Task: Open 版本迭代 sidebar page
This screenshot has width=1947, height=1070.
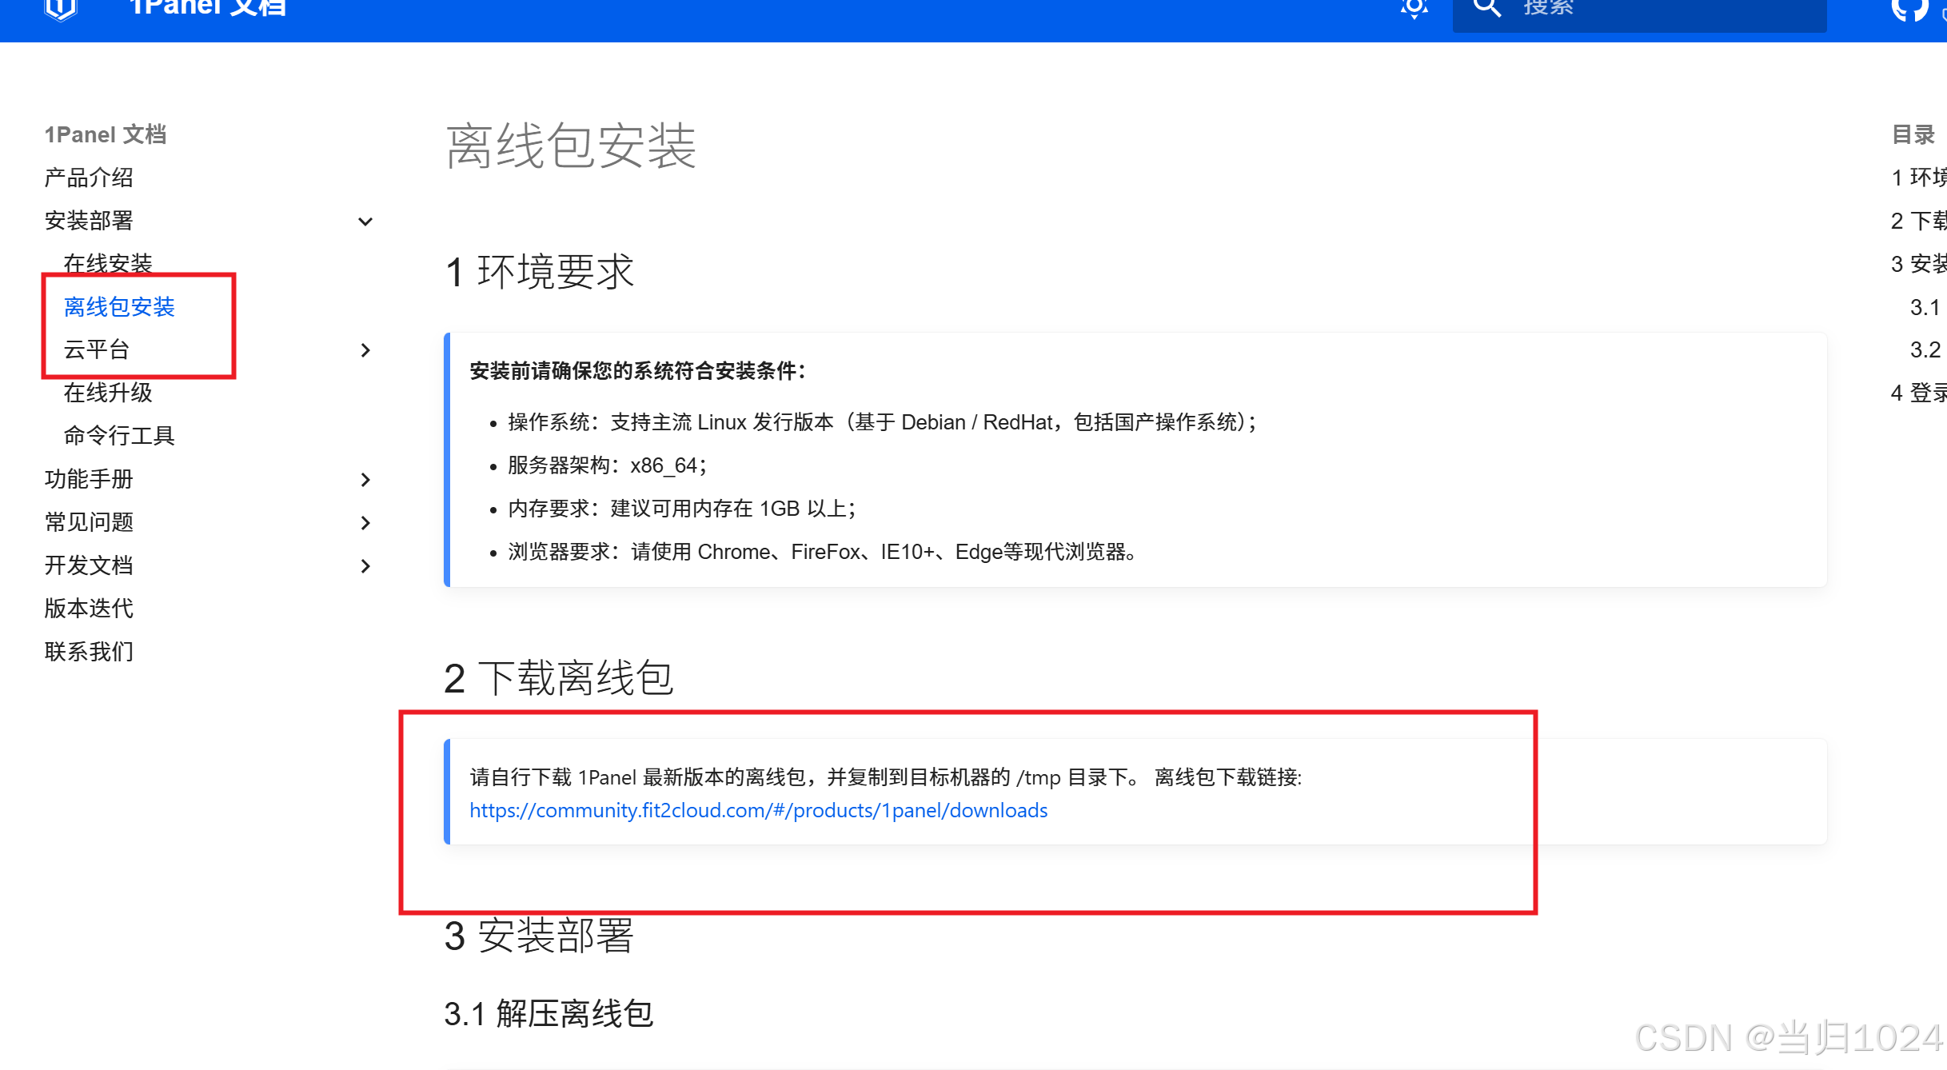Action: [x=89, y=609]
